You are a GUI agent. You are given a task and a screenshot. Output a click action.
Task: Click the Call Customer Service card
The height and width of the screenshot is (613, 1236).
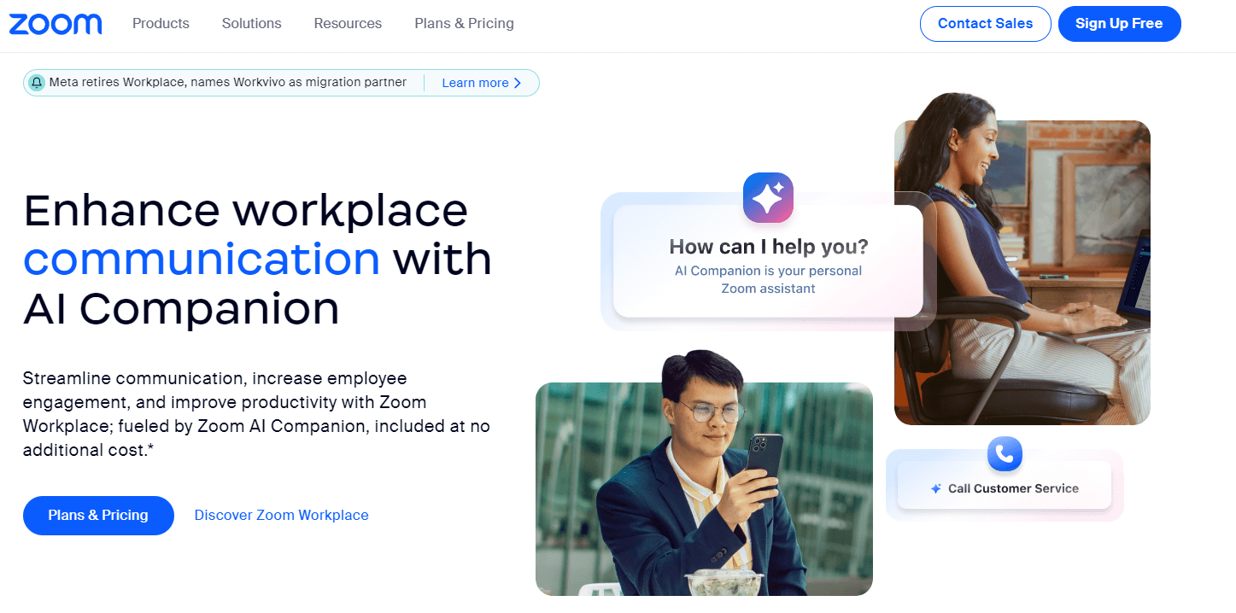tap(1005, 486)
